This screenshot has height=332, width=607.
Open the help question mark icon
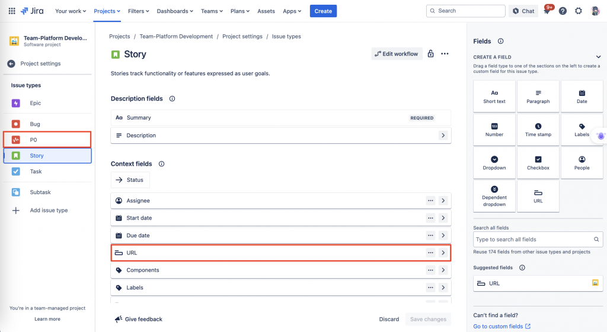click(x=563, y=11)
